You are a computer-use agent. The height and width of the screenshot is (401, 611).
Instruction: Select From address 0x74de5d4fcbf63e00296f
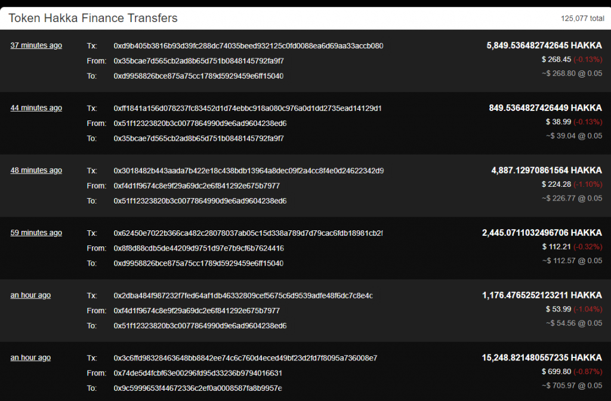click(198, 374)
